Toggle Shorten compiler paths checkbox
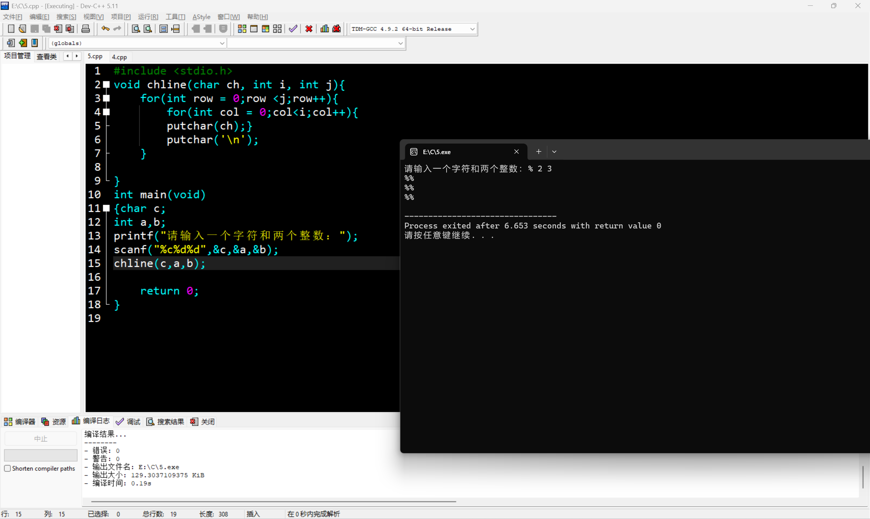 (x=7, y=468)
